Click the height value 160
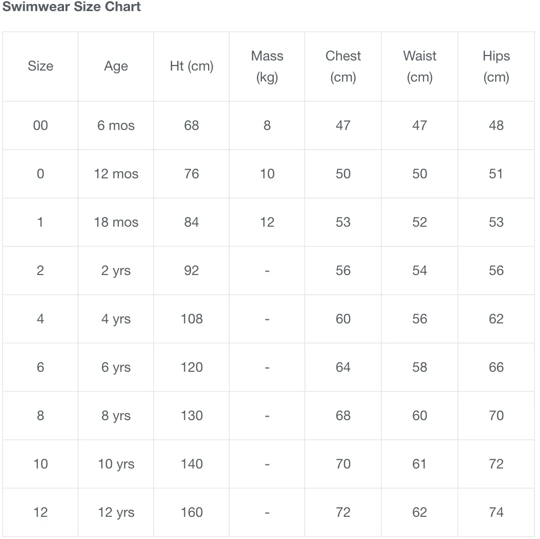Image resolution: width=540 pixels, height=539 pixels. pos(191,512)
